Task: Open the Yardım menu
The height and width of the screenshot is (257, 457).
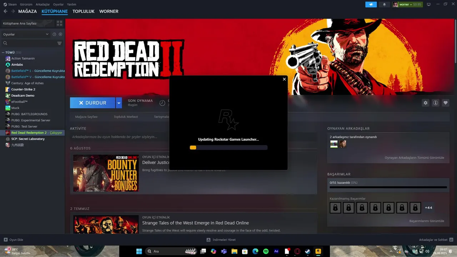Action: click(x=72, y=4)
